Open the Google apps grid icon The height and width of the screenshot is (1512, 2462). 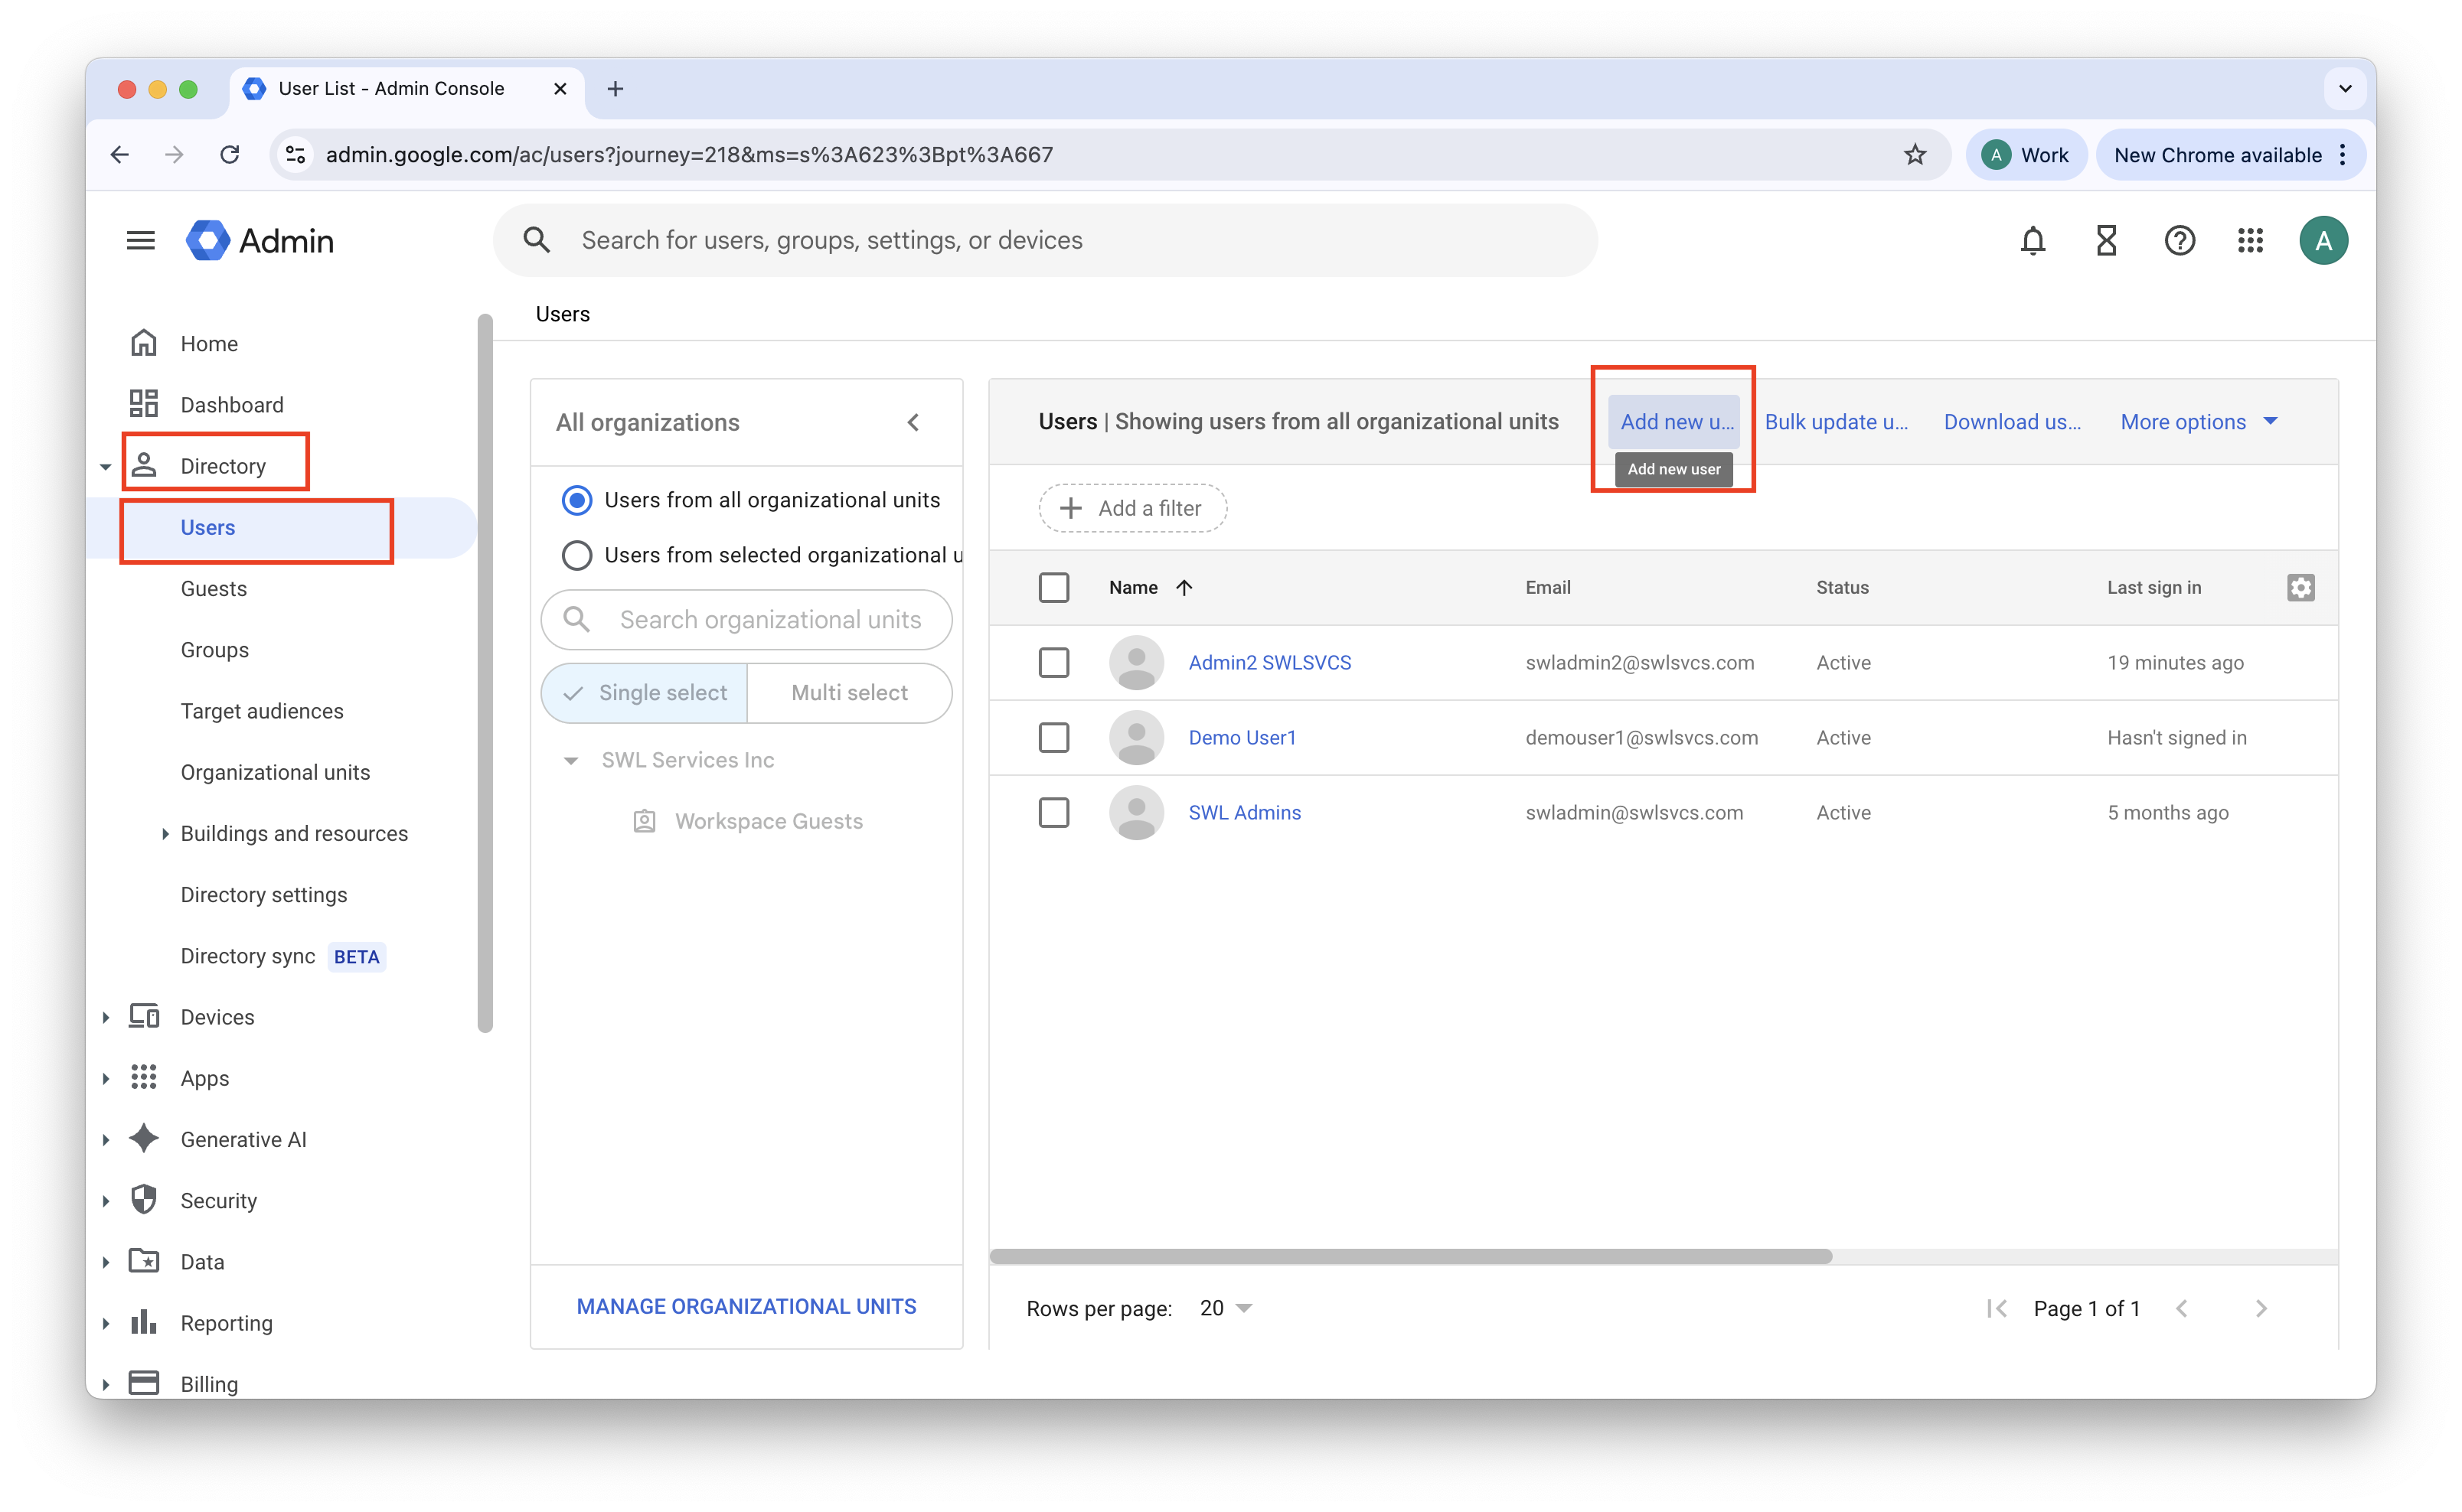(x=2250, y=241)
